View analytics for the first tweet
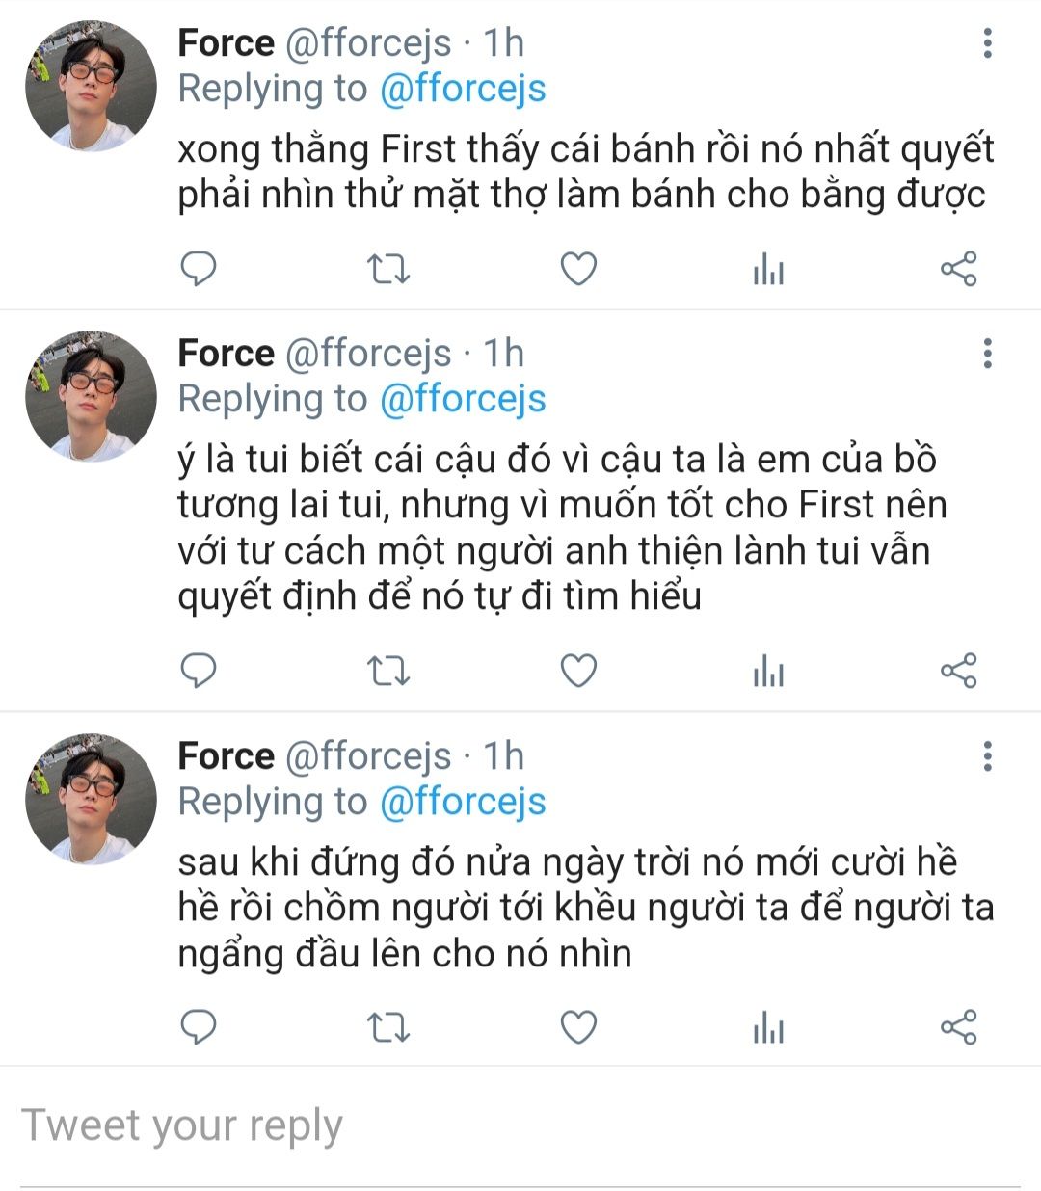The height and width of the screenshot is (1191, 1041). 768,270
